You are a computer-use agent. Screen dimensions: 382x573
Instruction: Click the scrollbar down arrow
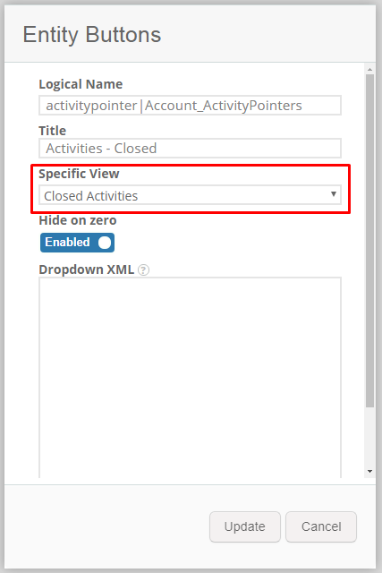point(370,472)
